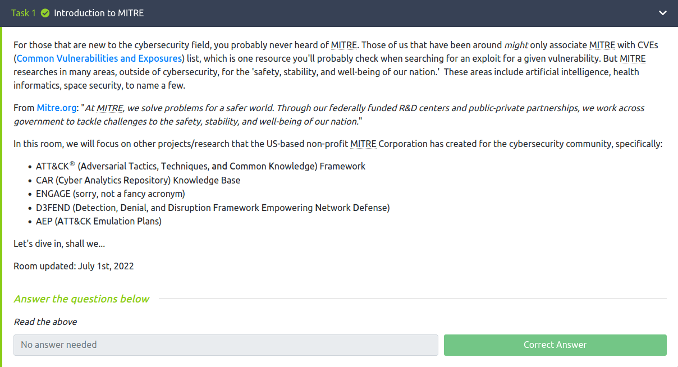Click the ENGAGE list entry
This screenshot has width=678, height=367.
coord(106,194)
